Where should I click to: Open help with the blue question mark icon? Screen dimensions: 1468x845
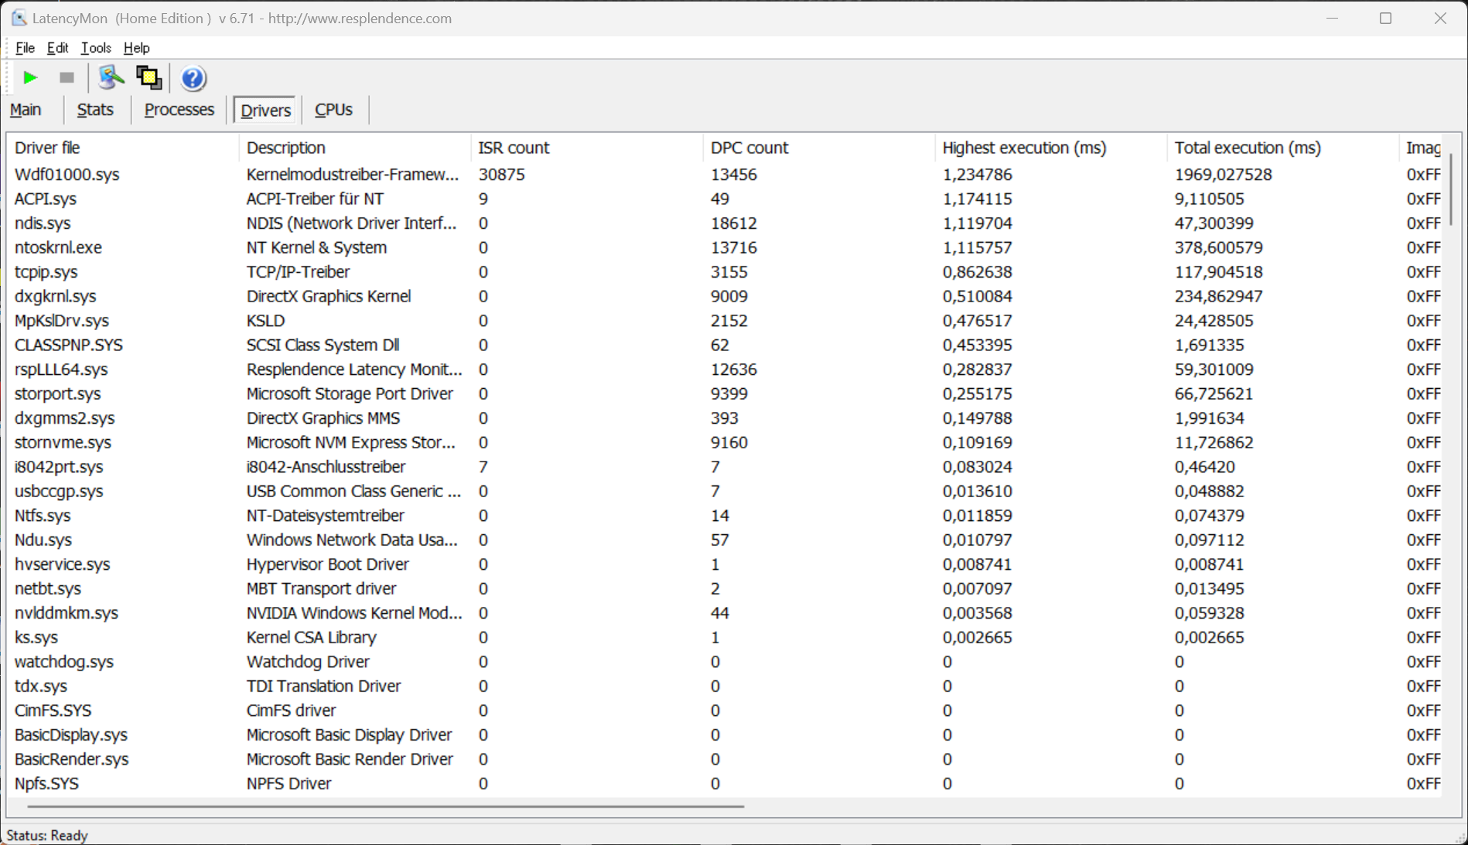click(193, 77)
